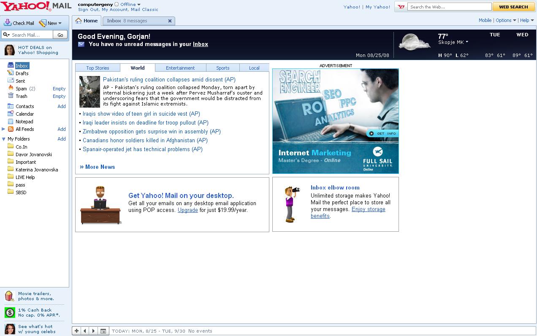Open the Zimbabwe opposition headline

[152, 131]
